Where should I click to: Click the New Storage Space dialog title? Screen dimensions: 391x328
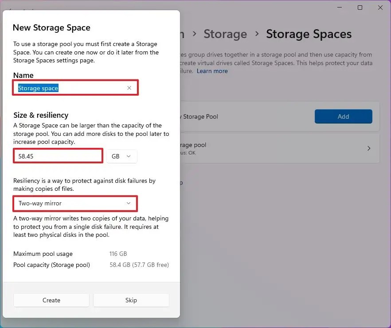click(51, 27)
